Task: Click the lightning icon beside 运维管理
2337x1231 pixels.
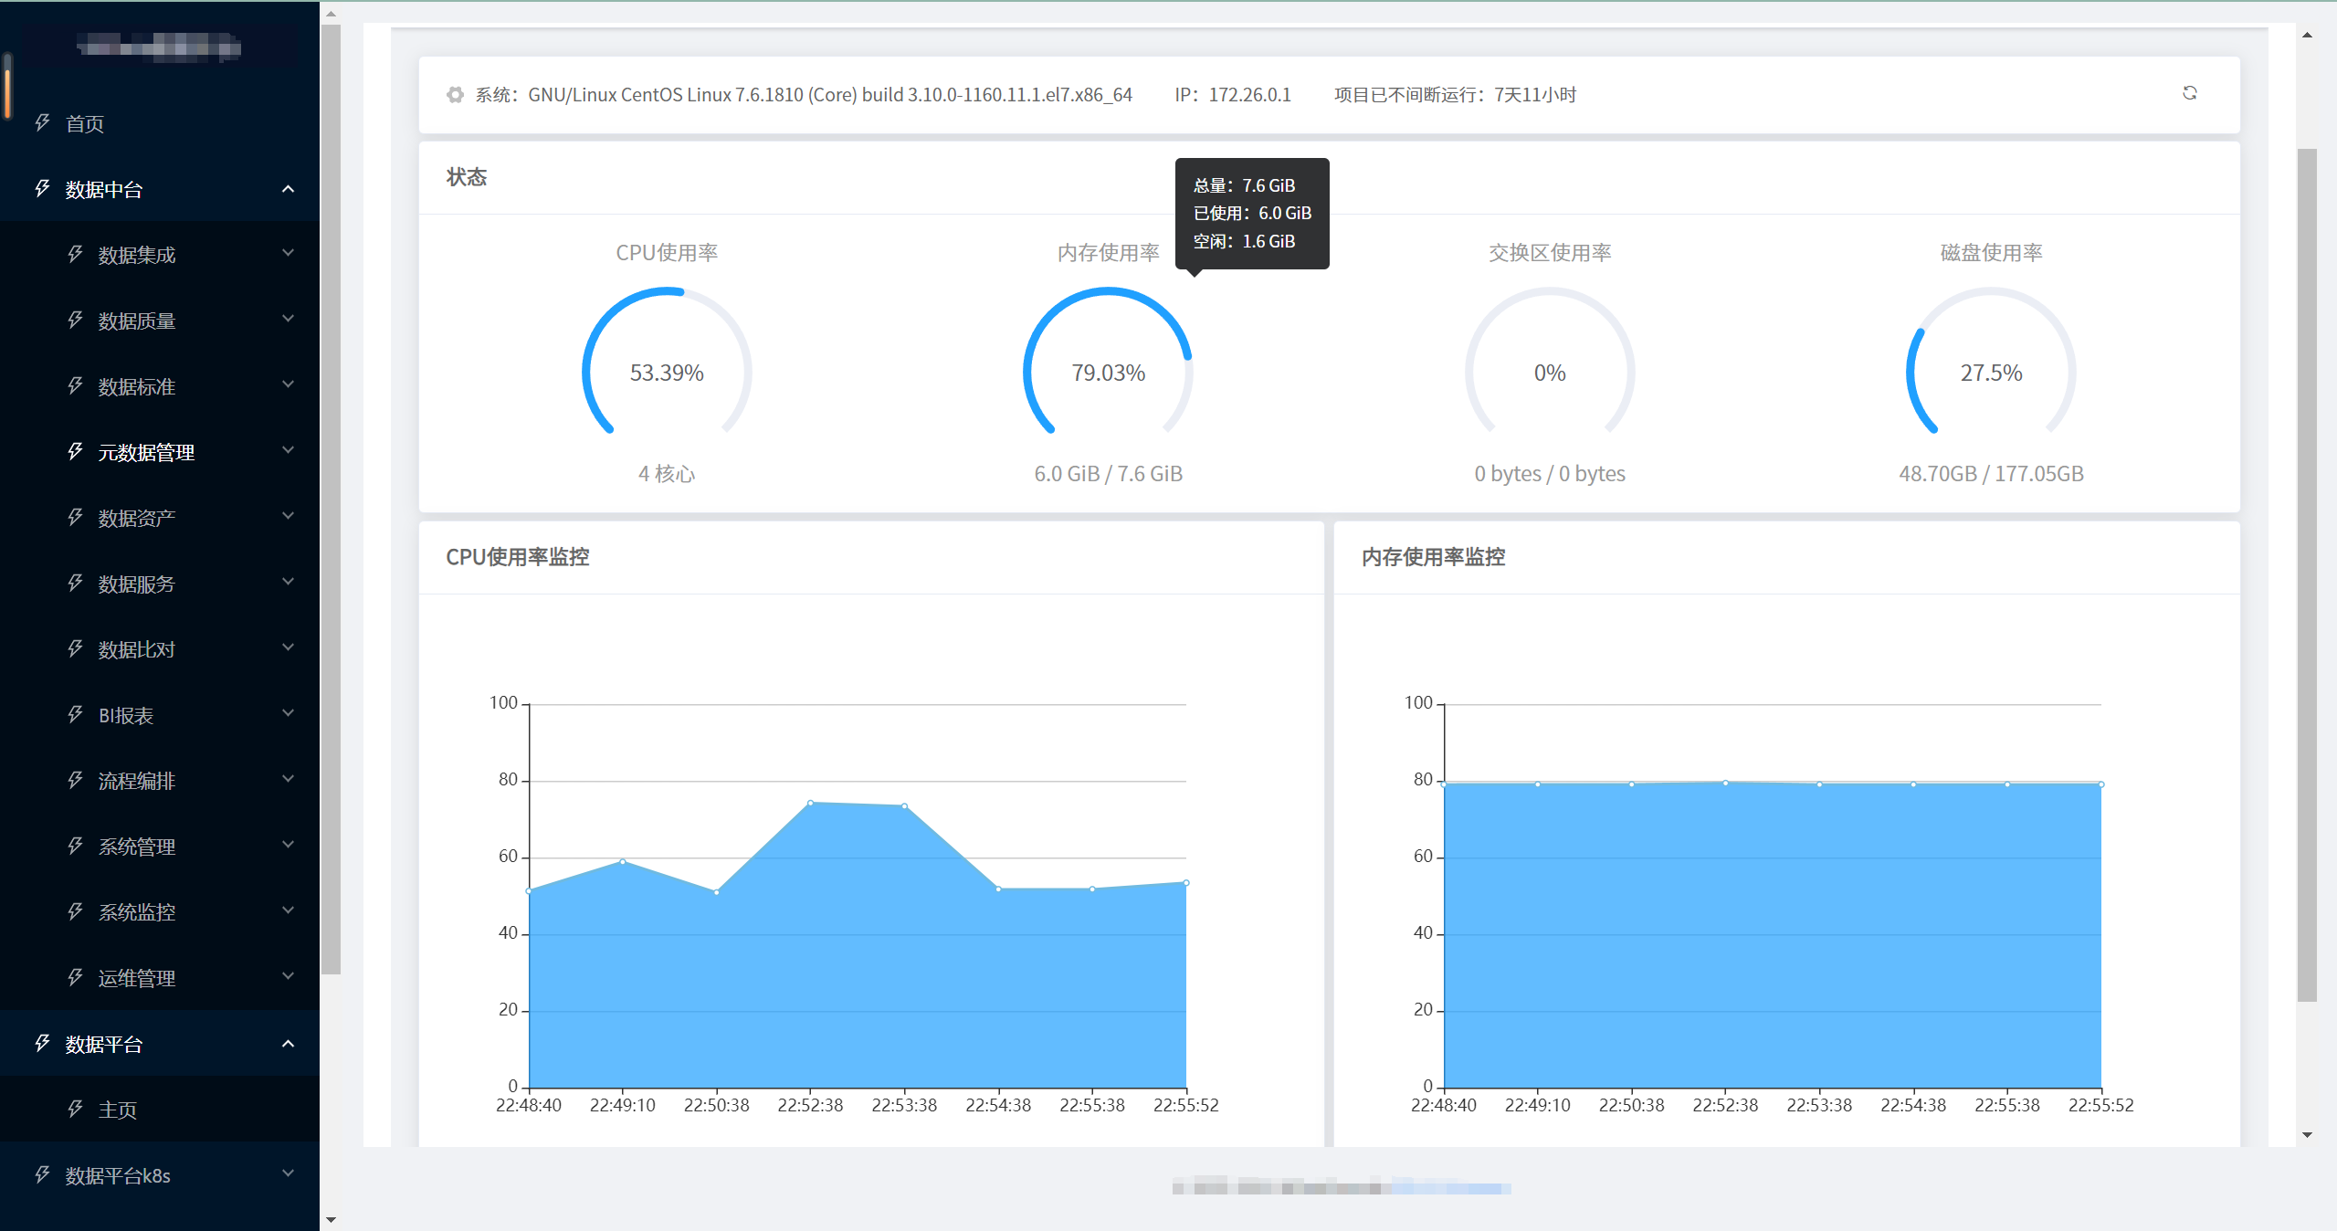Action: click(75, 977)
